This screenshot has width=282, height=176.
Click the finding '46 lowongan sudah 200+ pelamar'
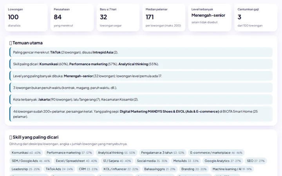pyautogui.click(x=141, y=114)
